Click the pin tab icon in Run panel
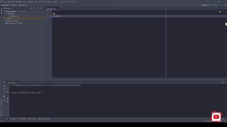The image size is (227, 127). (4, 100)
